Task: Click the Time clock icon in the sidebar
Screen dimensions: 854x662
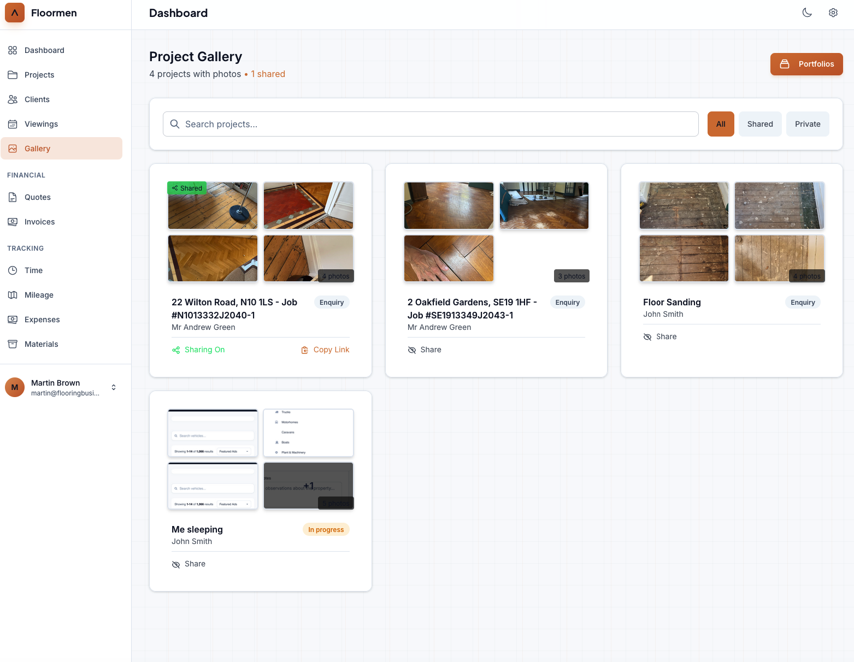Action: [13, 270]
